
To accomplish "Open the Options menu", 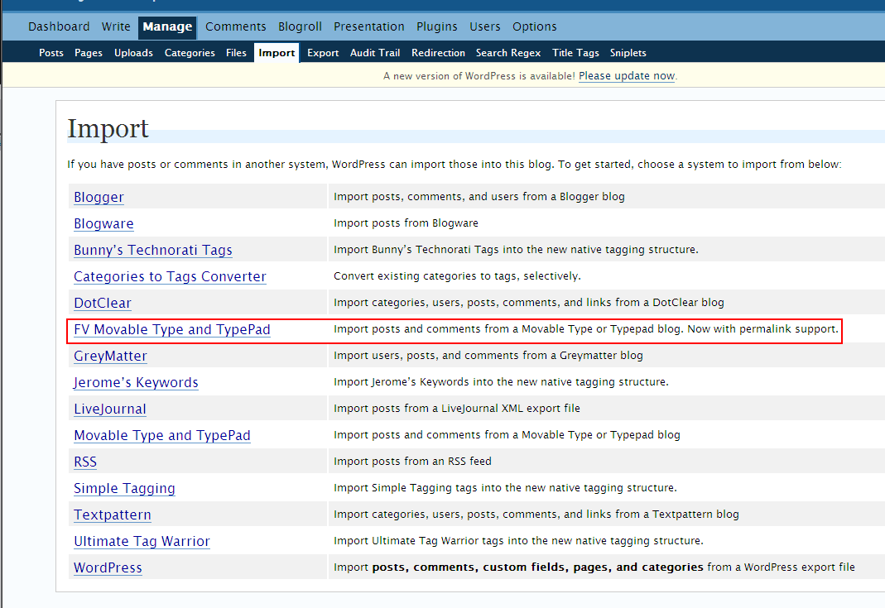I will point(535,26).
